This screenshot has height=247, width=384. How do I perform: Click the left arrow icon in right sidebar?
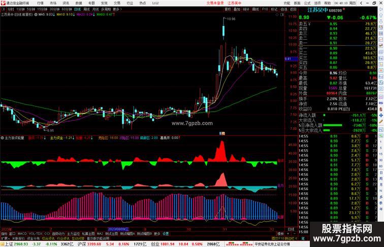[x=381, y=9]
